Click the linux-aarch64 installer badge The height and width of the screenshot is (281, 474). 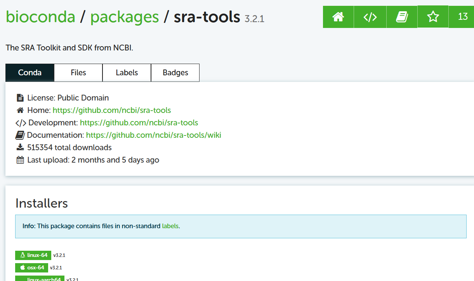click(x=40, y=279)
